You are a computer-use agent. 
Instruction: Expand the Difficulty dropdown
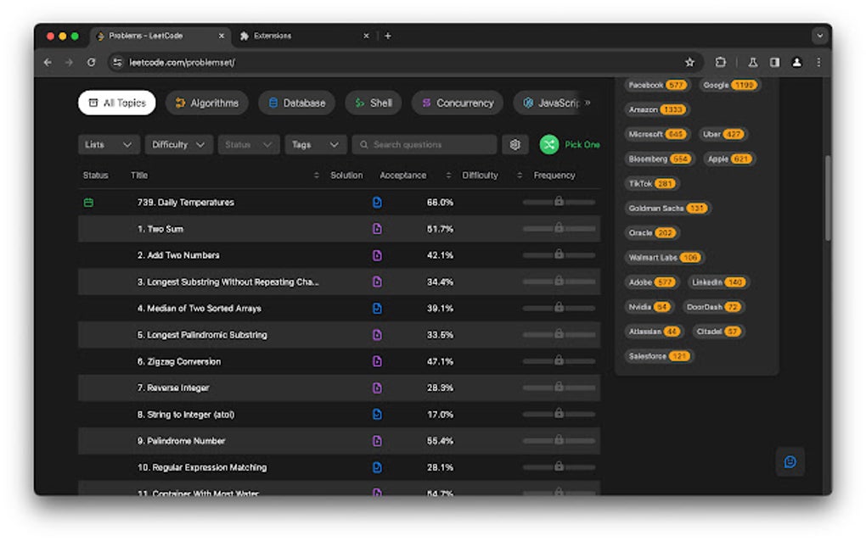[177, 144]
